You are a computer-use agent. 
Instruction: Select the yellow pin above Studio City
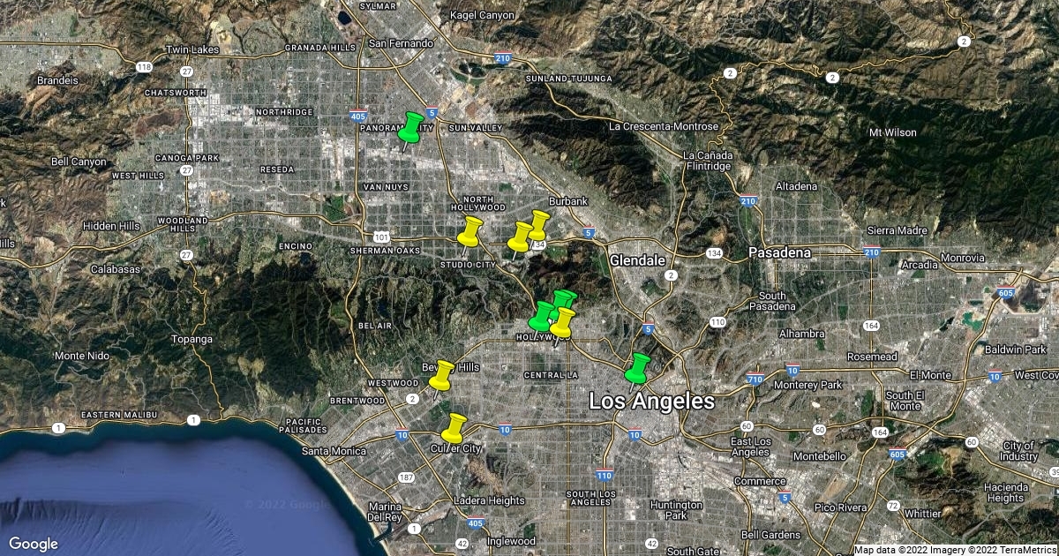[469, 230]
